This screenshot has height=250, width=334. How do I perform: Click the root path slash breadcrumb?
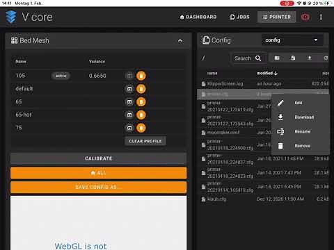[203, 58]
